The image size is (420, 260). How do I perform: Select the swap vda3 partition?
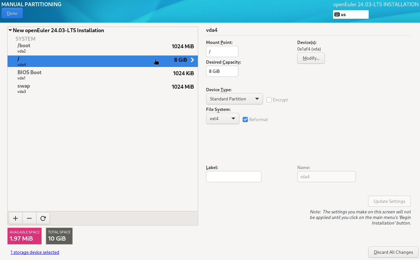[x=102, y=88]
